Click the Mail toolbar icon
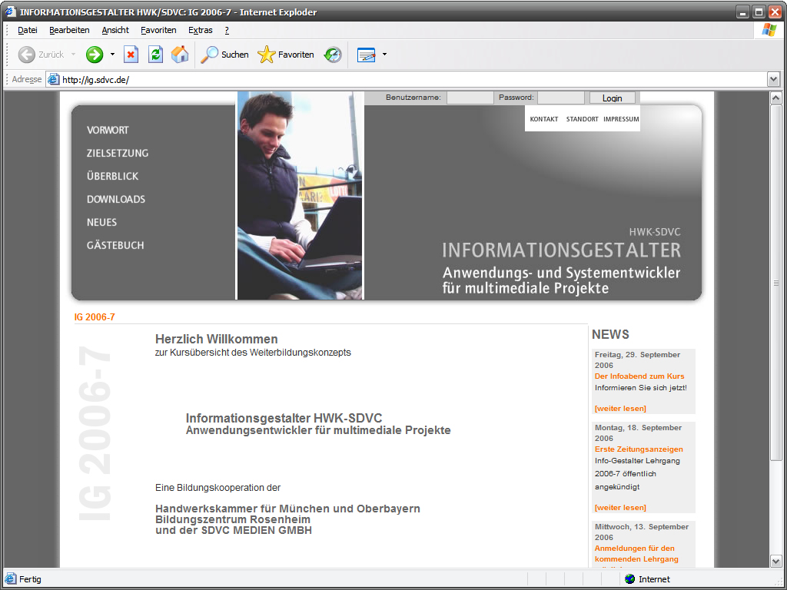Viewport: 787px width, 590px height. (367, 55)
